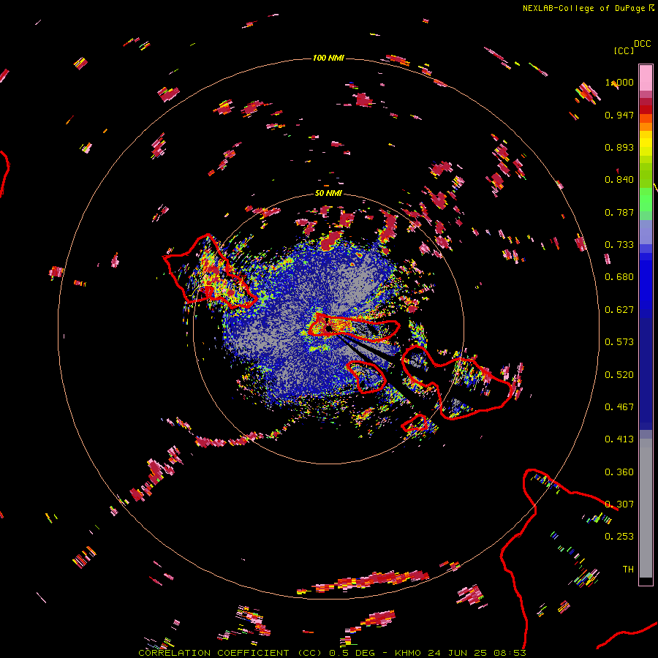Select the 100 NMI range ring label

[328, 58]
